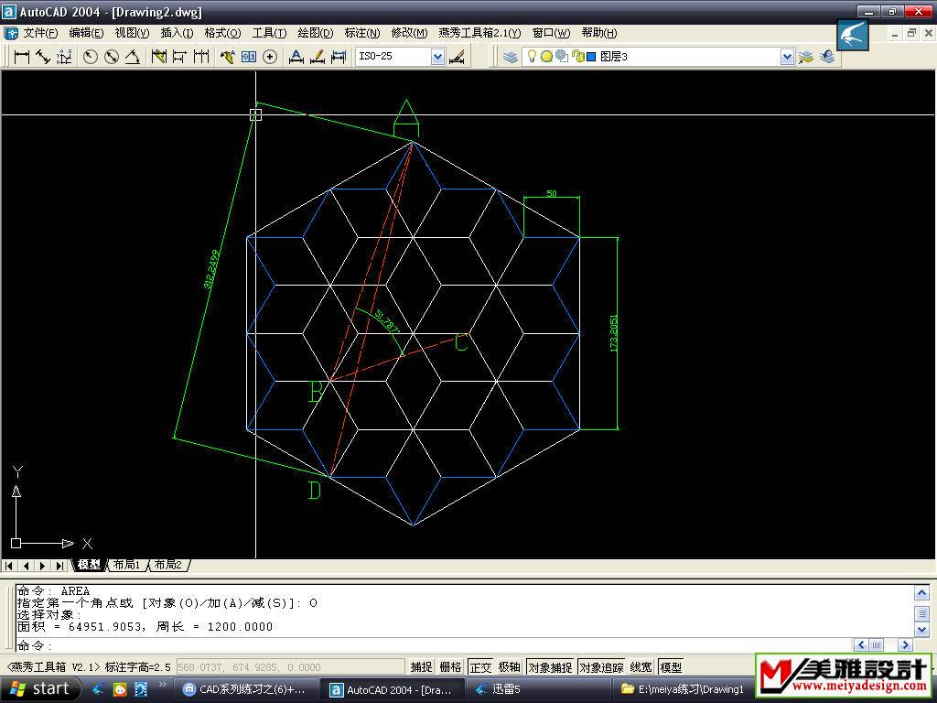Open the ISO-25 dimension style dropdown
The image size is (937, 703).
[438, 57]
